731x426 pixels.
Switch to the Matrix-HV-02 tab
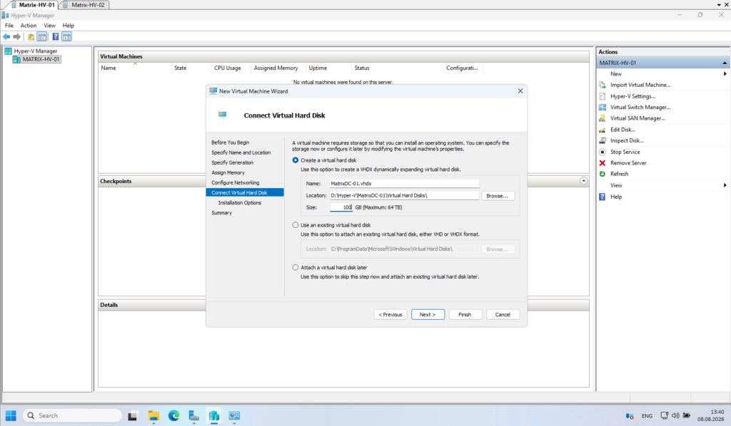84,5
